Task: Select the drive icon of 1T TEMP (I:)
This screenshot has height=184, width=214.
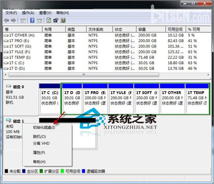Action: (x=6, y=58)
